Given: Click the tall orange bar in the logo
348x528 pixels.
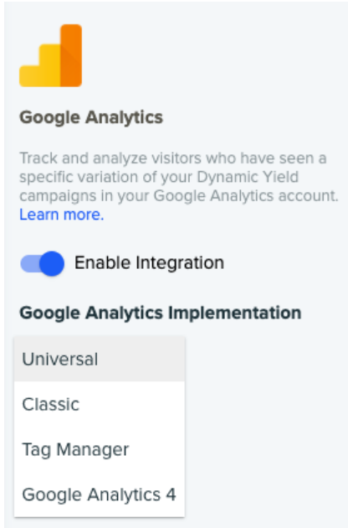Looking at the screenshot, I should click(x=71, y=55).
